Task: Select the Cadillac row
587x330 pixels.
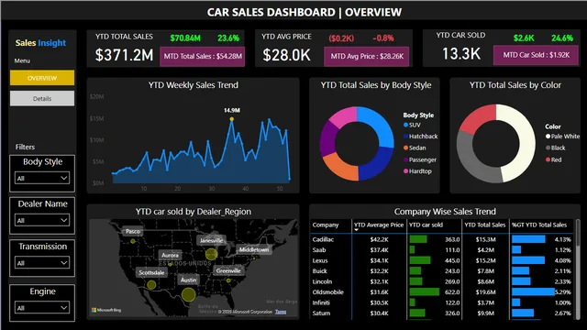Action: [x=442, y=239]
